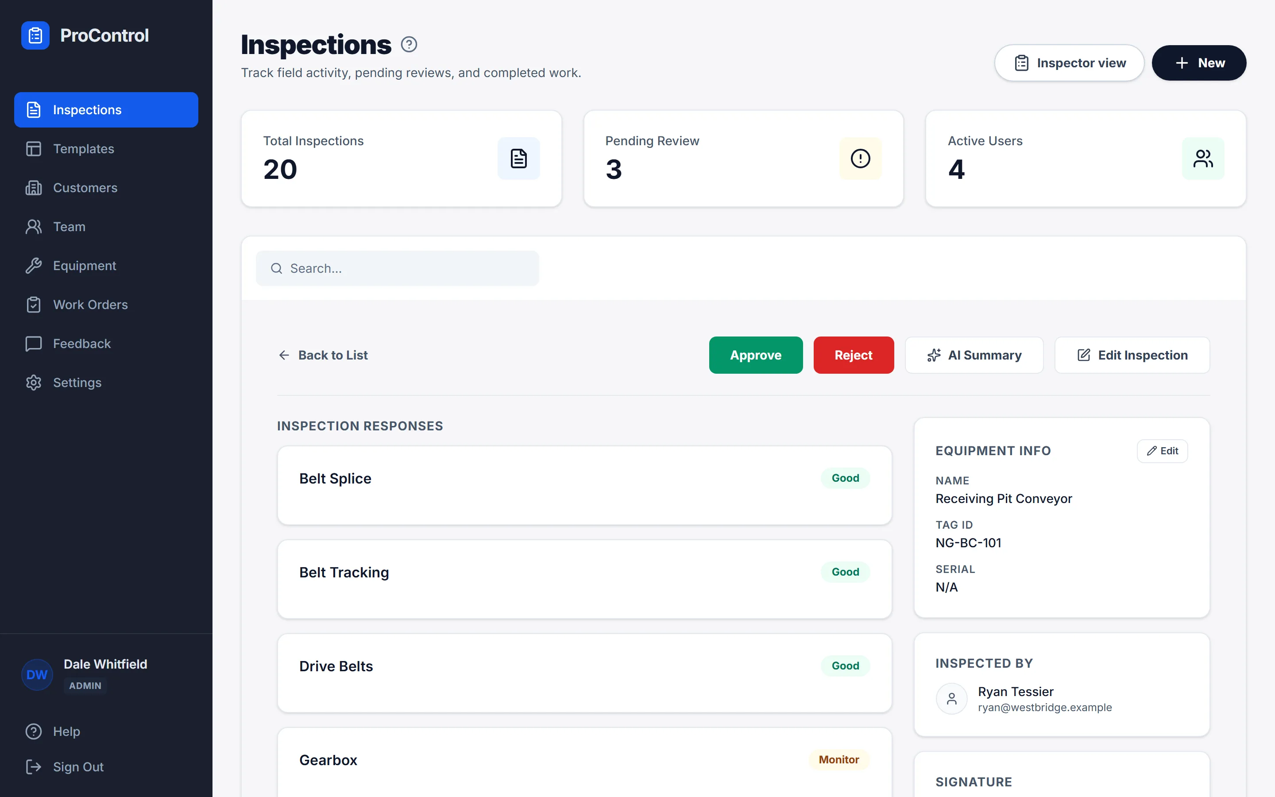Click the Ryan Tessier avatar icon
This screenshot has width=1275, height=797.
coord(951,699)
